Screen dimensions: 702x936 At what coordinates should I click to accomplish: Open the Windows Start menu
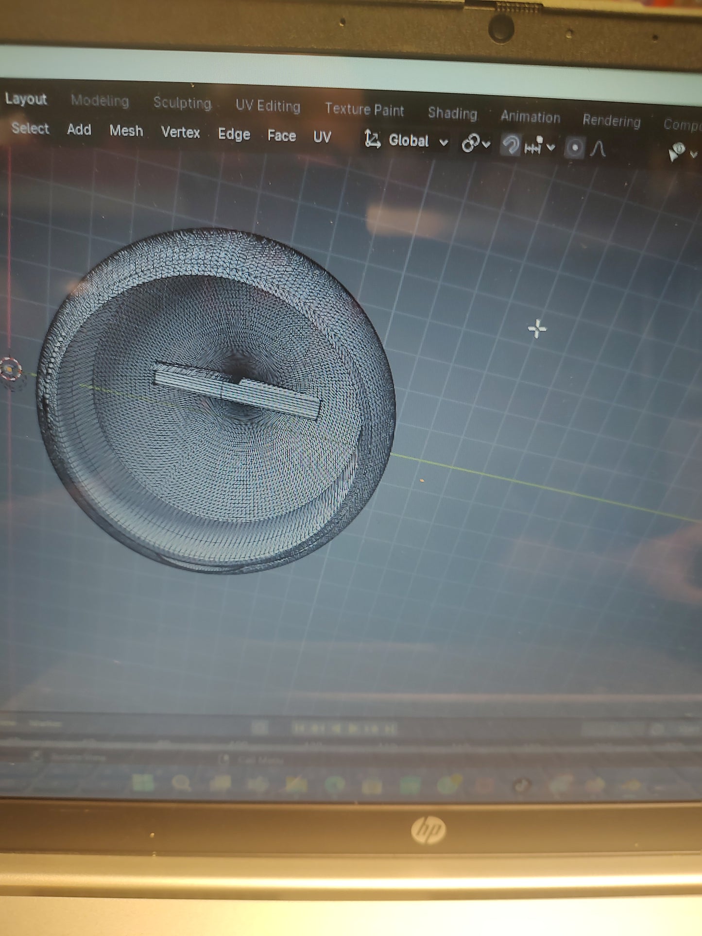(143, 783)
